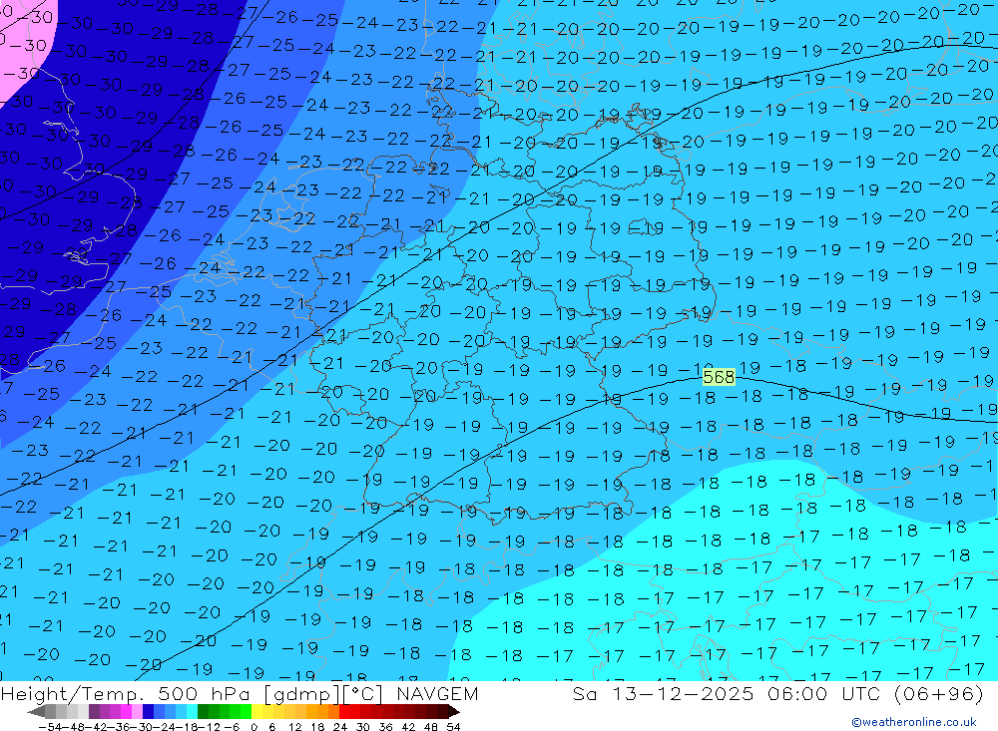
Task: Click the left grey arrow of the color scale
Action: click(36, 711)
